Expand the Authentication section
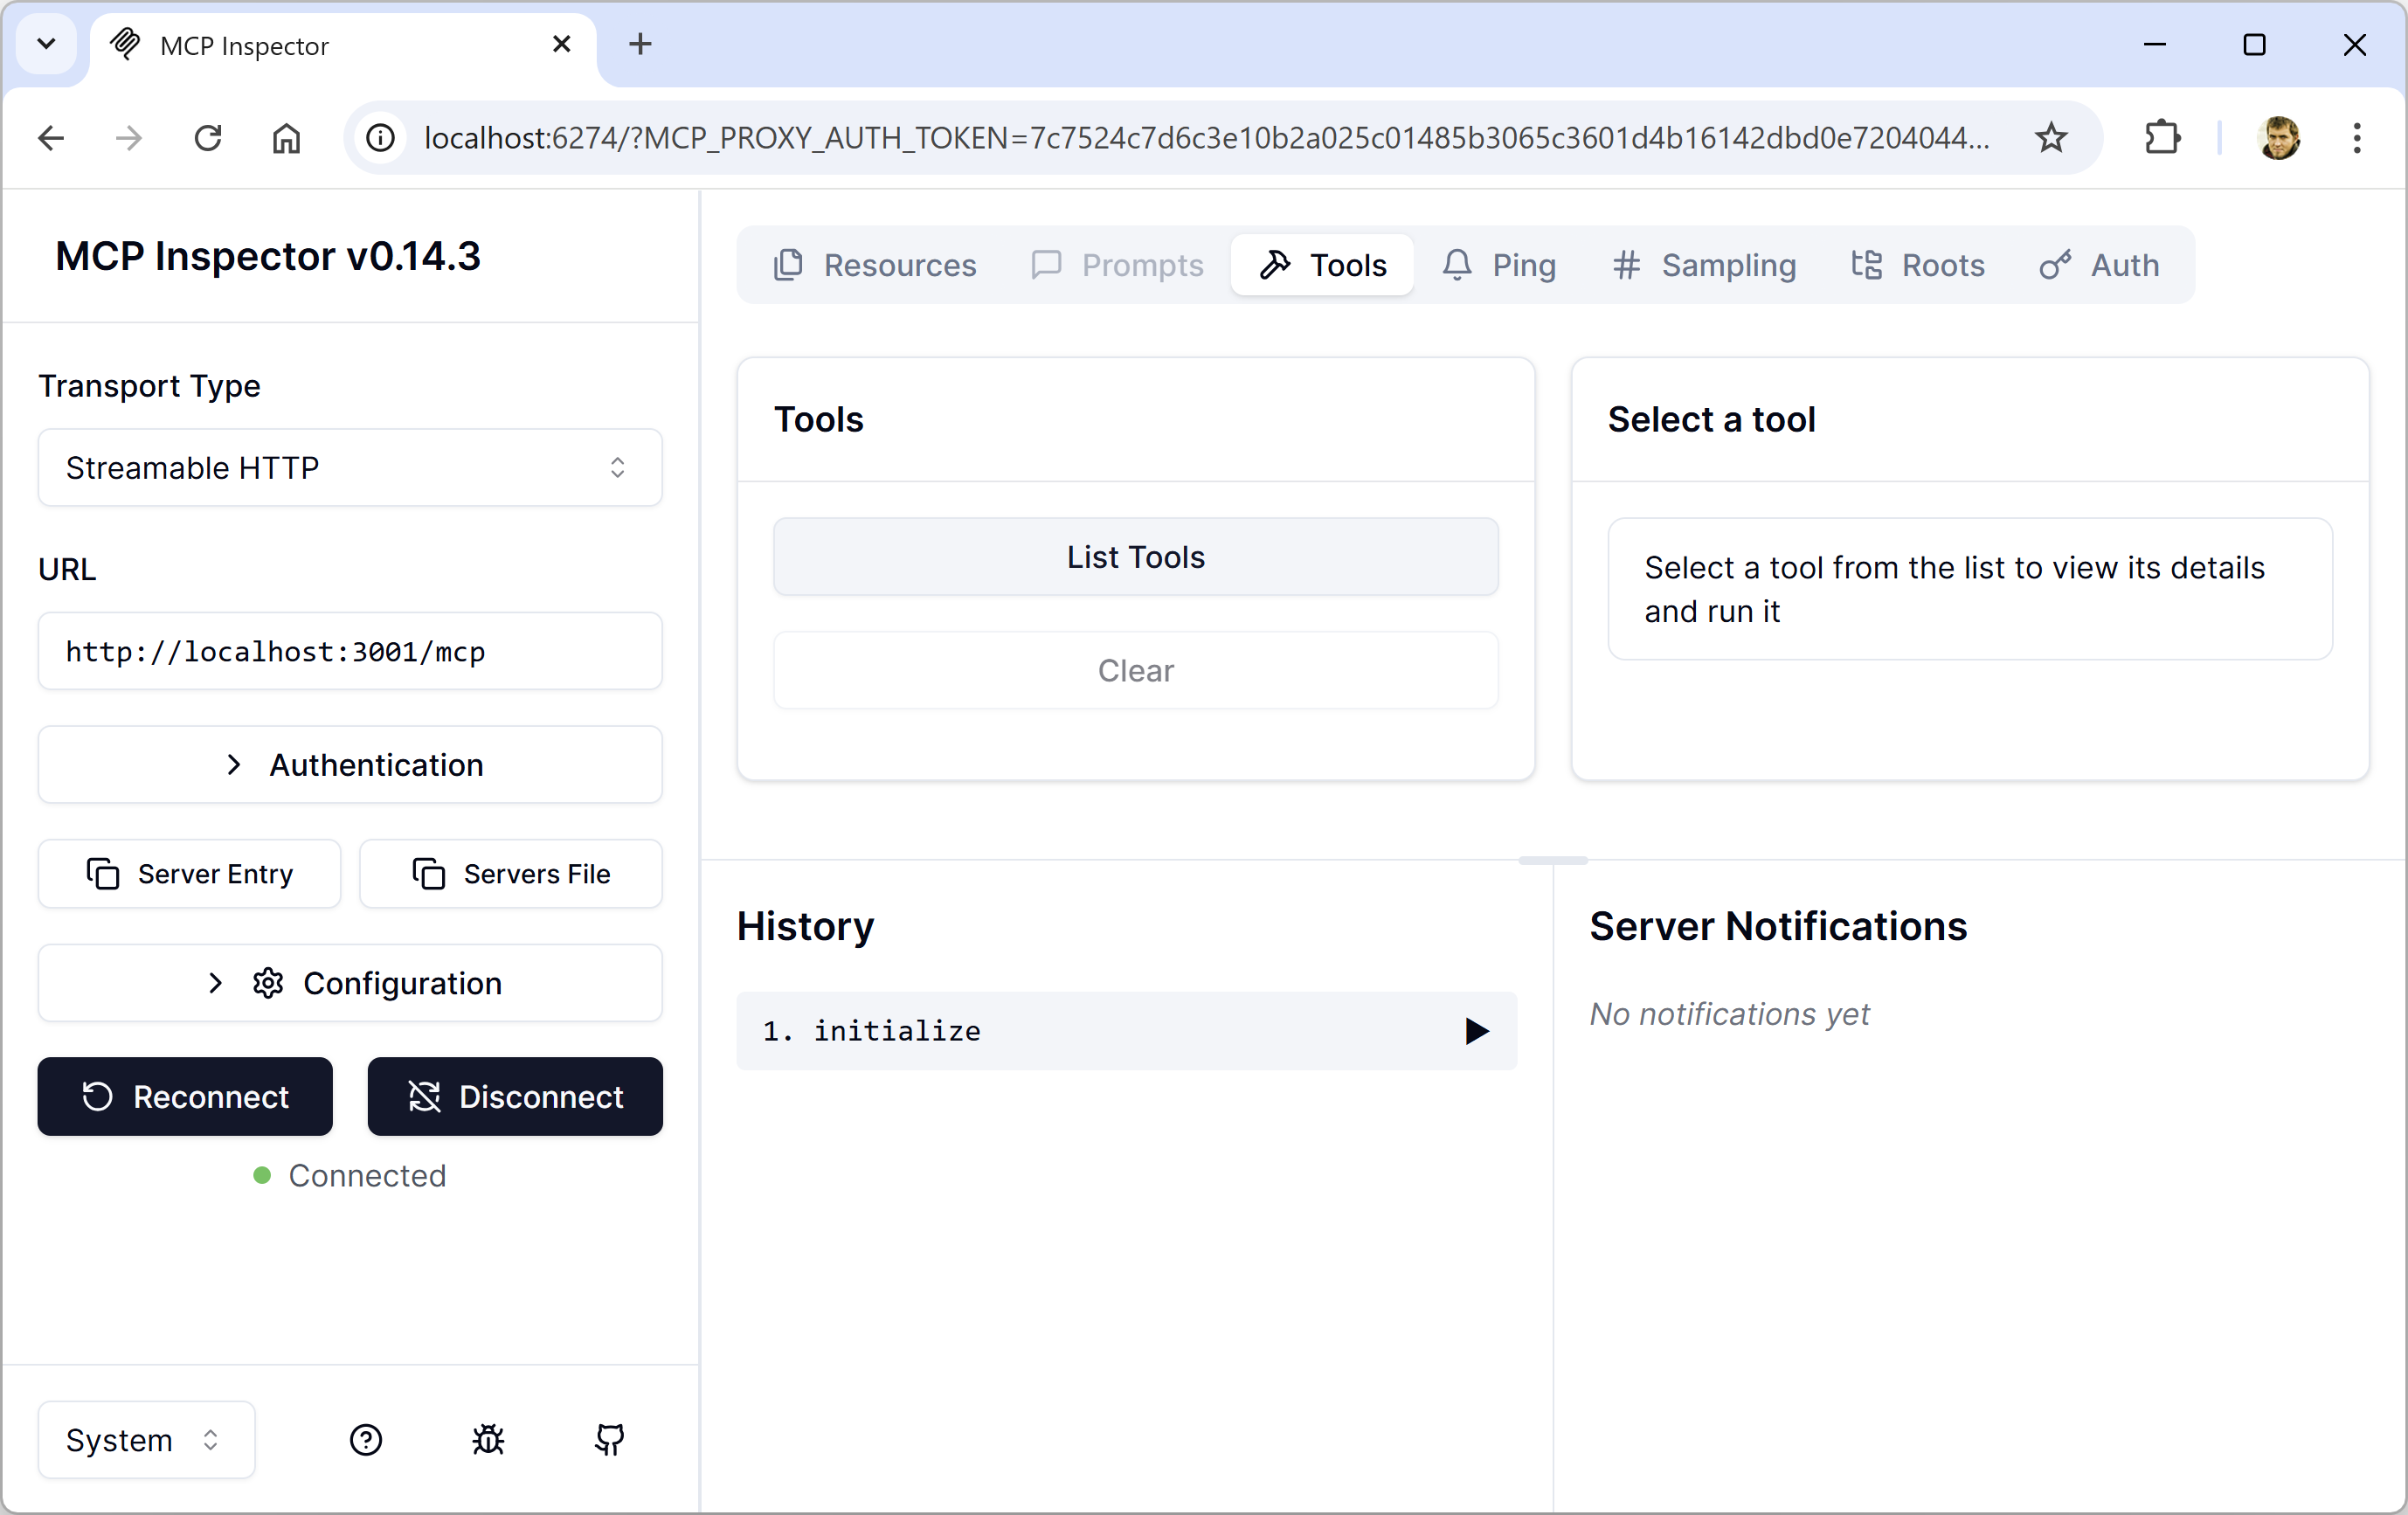Screen dimensions: 2408x1515 [350, 765]
